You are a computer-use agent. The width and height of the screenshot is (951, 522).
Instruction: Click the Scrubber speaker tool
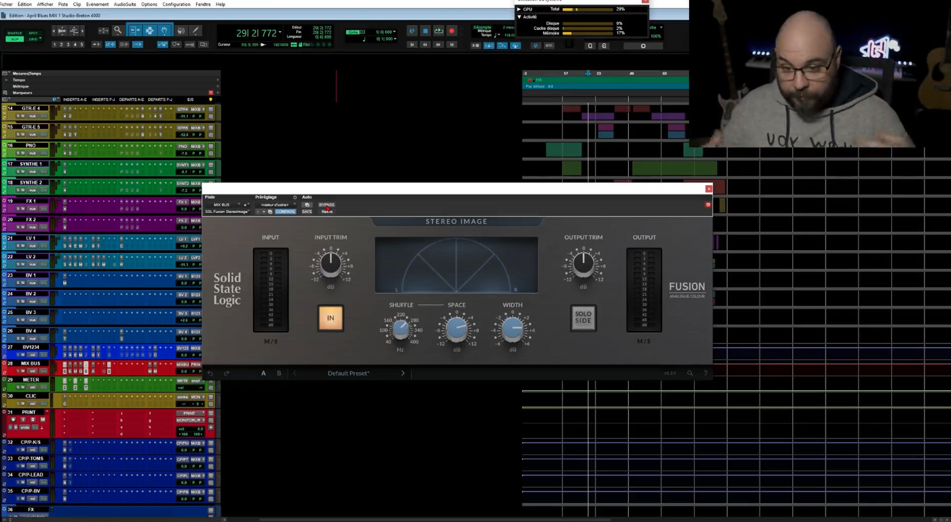coord(180,31)
